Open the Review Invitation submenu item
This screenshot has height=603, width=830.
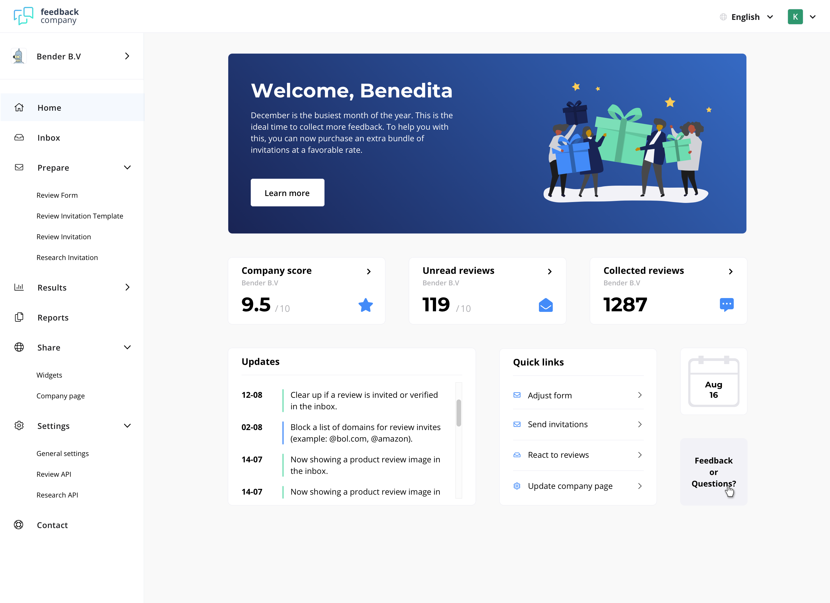(64, 237)
